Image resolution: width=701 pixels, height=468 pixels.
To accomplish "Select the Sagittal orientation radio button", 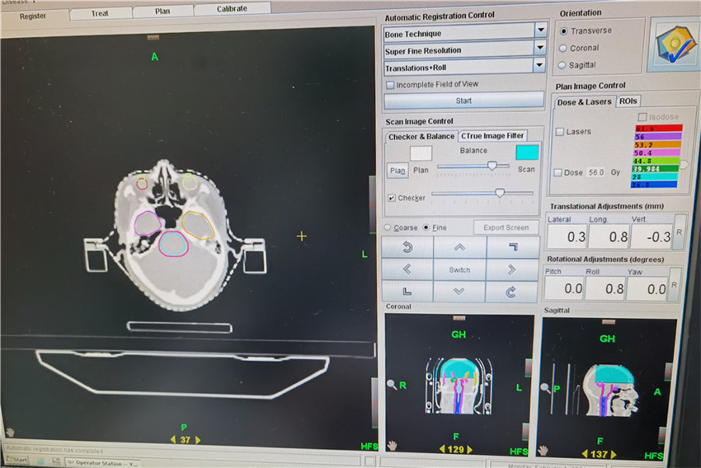I will coord(562,66).
